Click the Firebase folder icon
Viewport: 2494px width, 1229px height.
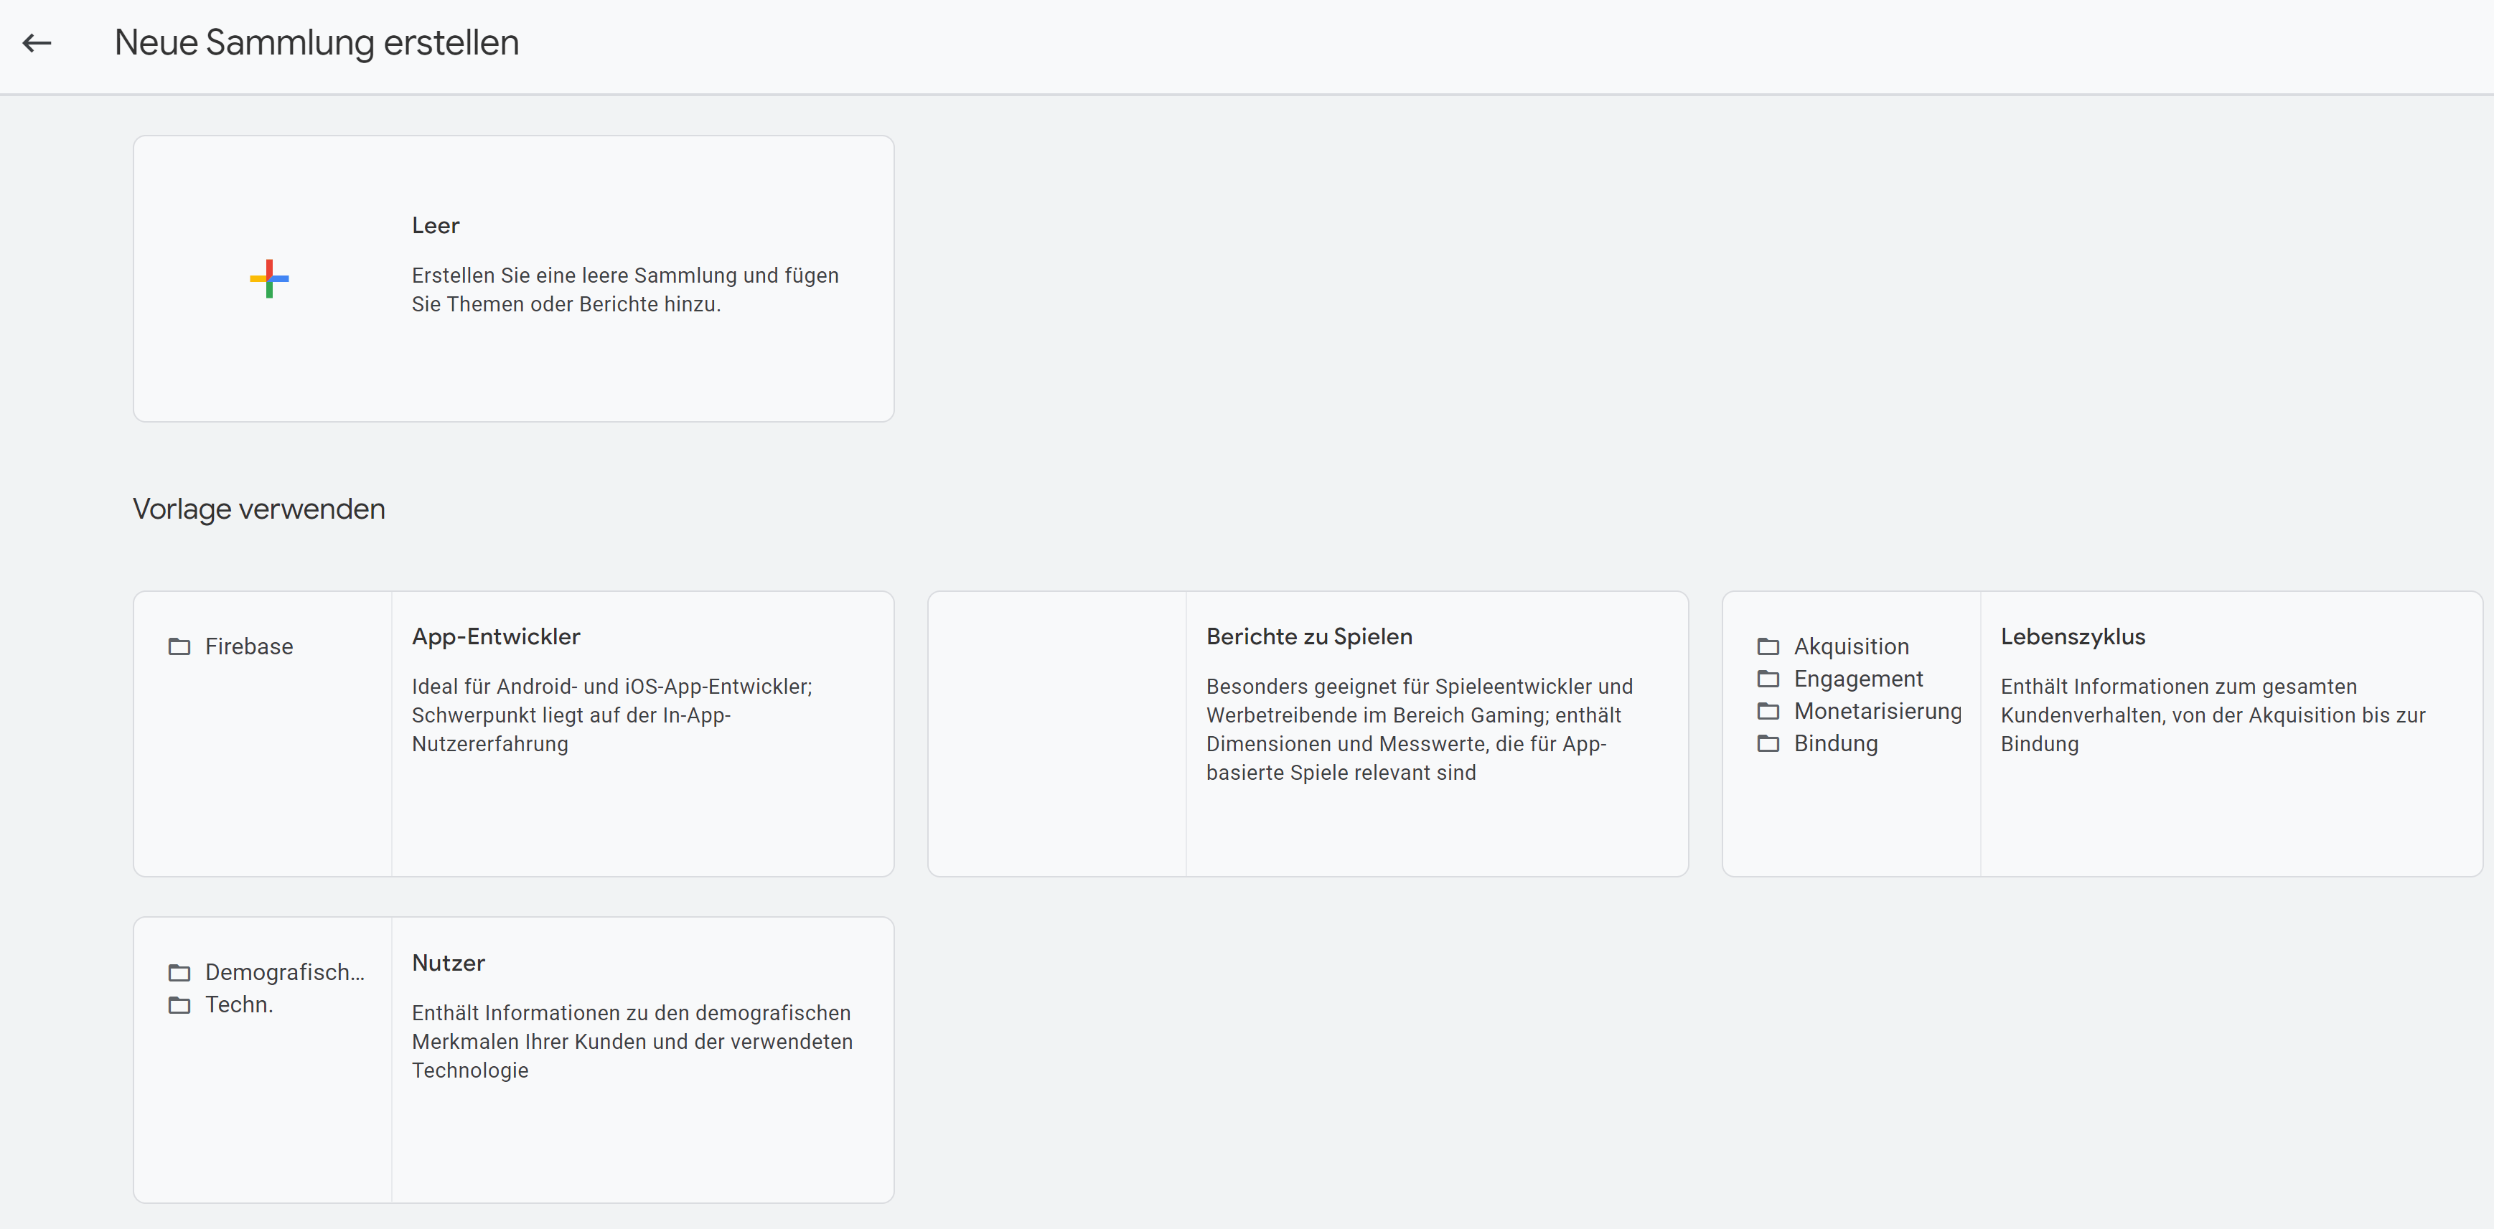pyautogui.click(x=179, y=646)
